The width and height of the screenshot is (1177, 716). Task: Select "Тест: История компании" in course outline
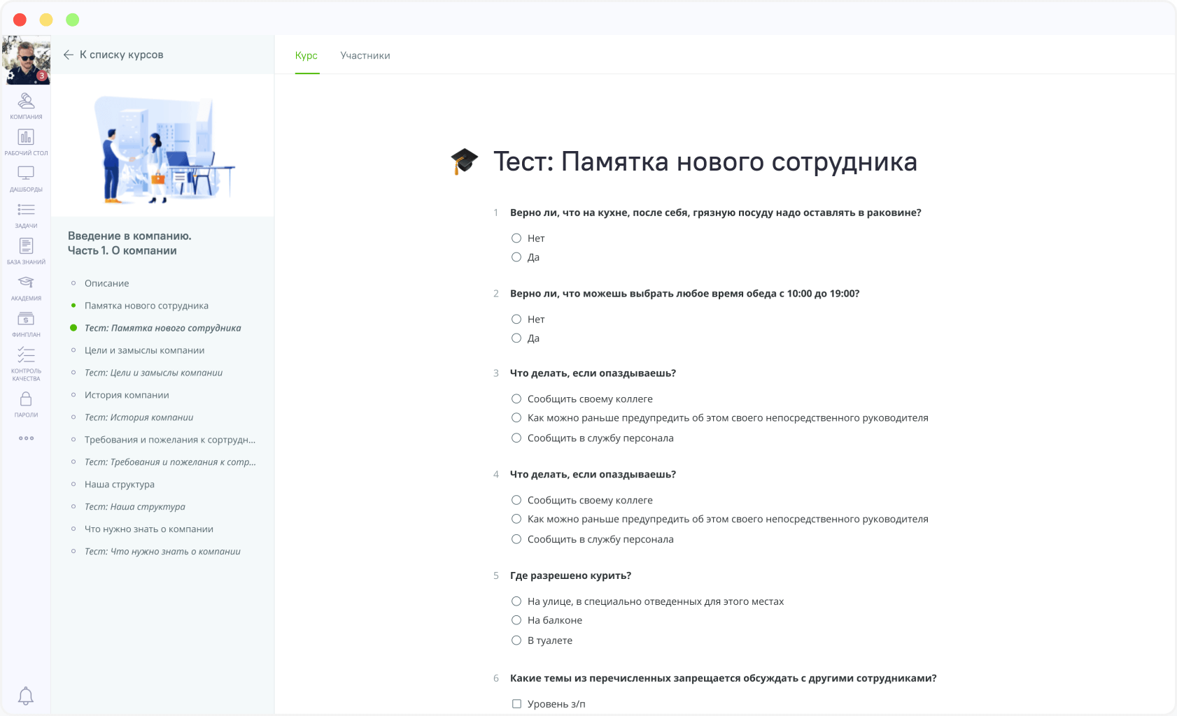pyautogui.click(x=138, y=417)
